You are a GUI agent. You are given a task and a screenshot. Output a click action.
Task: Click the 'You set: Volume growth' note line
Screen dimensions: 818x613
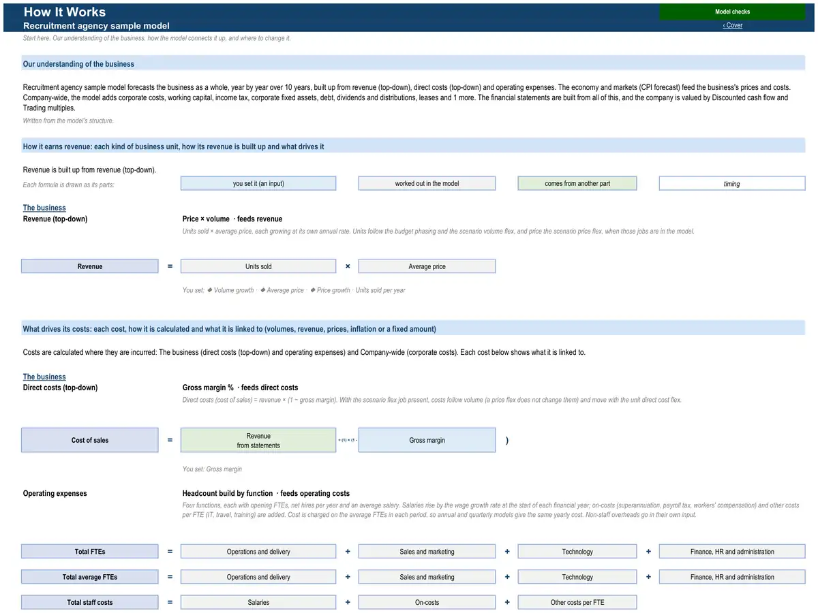(294, 290)
